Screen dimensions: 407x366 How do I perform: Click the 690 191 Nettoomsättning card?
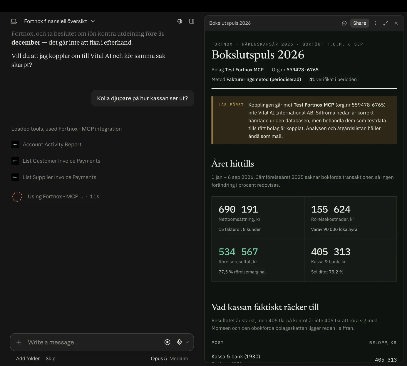pyautogui.click(x=258, y=217)
